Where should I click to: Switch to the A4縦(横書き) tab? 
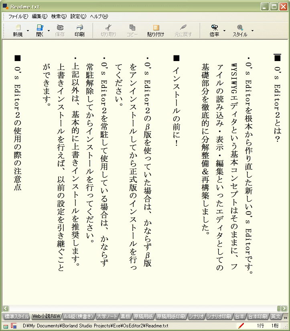(78, 316)
